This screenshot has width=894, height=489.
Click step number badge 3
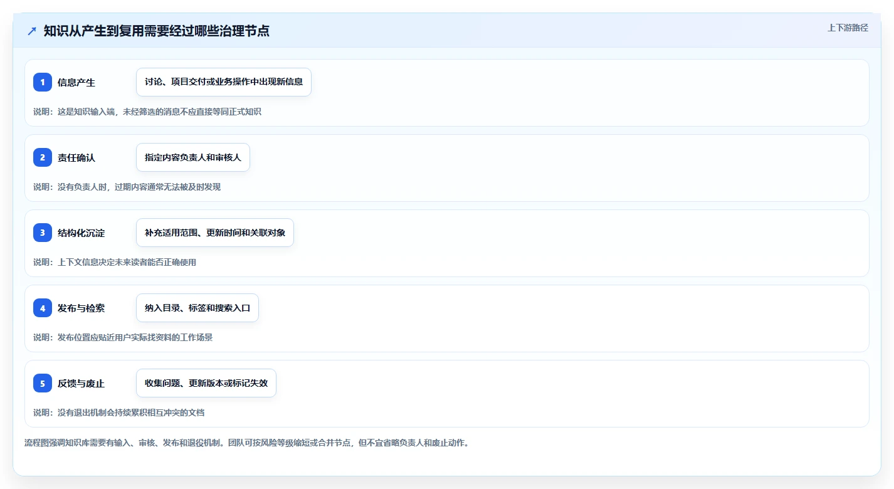(x=43, y=233)
